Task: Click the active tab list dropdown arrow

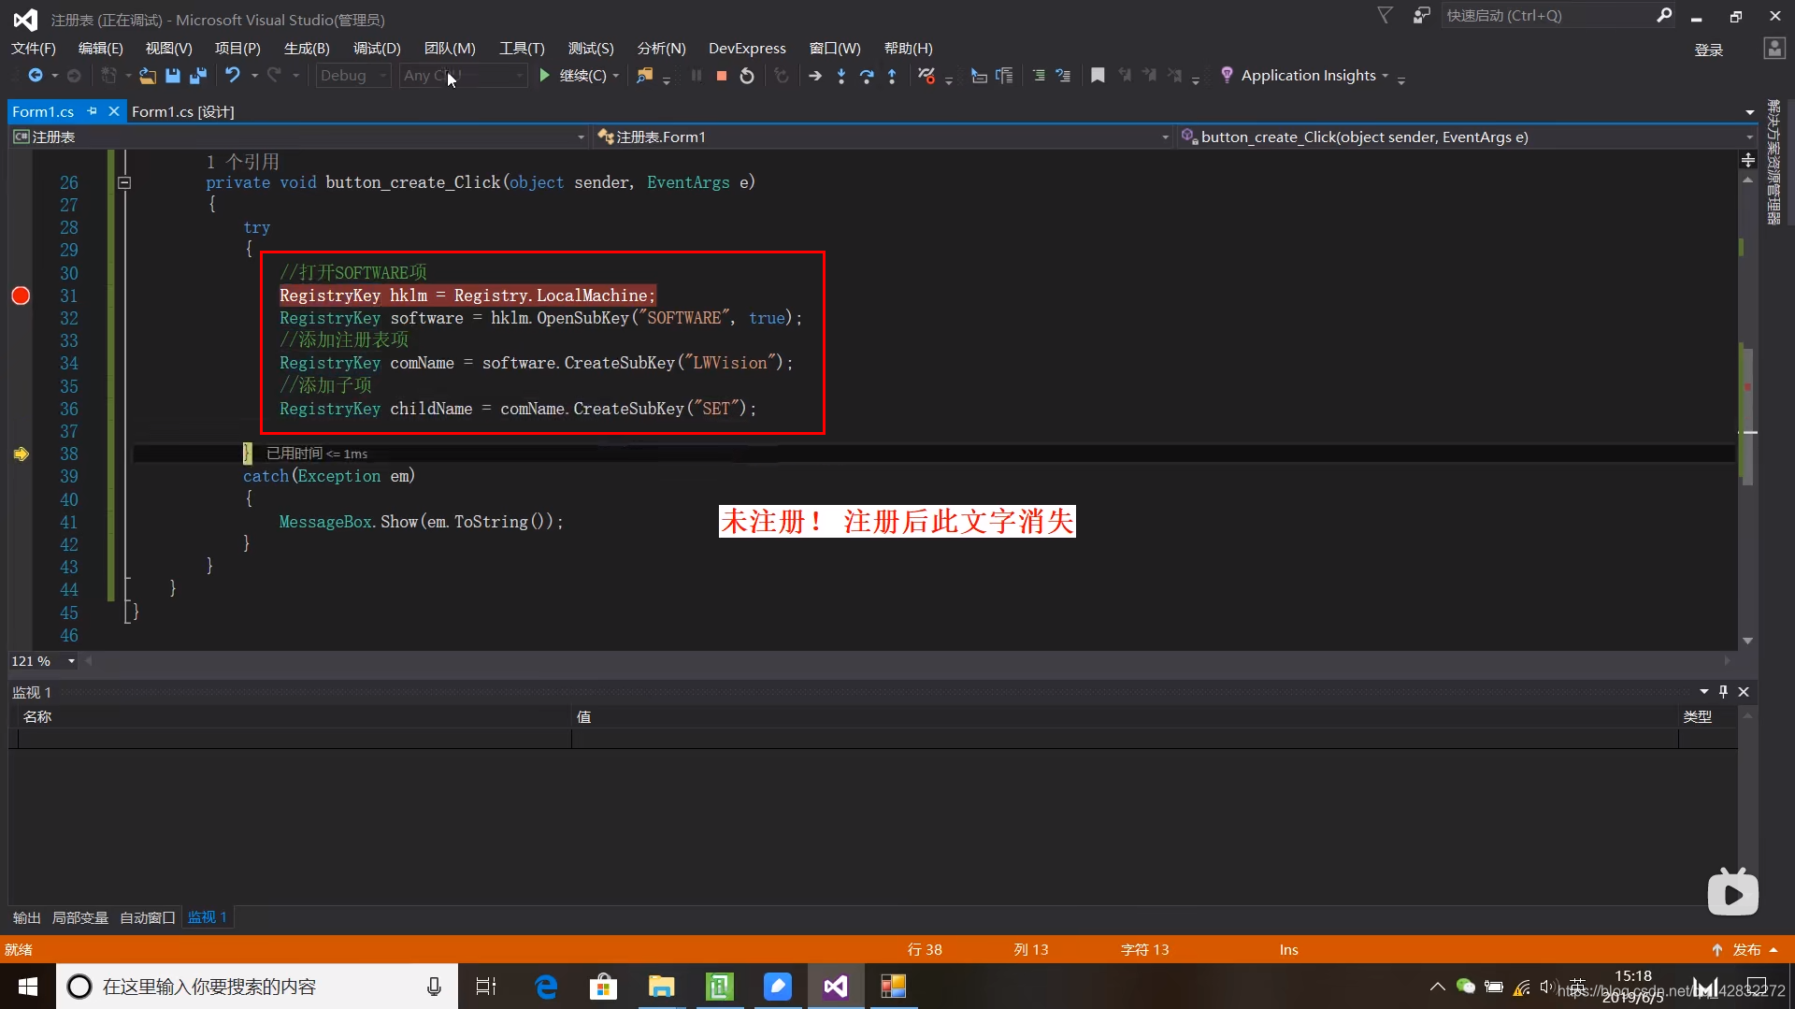Action: (x=1750, y=112)
